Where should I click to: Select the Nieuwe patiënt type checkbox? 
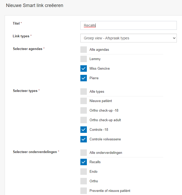click(83, 101)
